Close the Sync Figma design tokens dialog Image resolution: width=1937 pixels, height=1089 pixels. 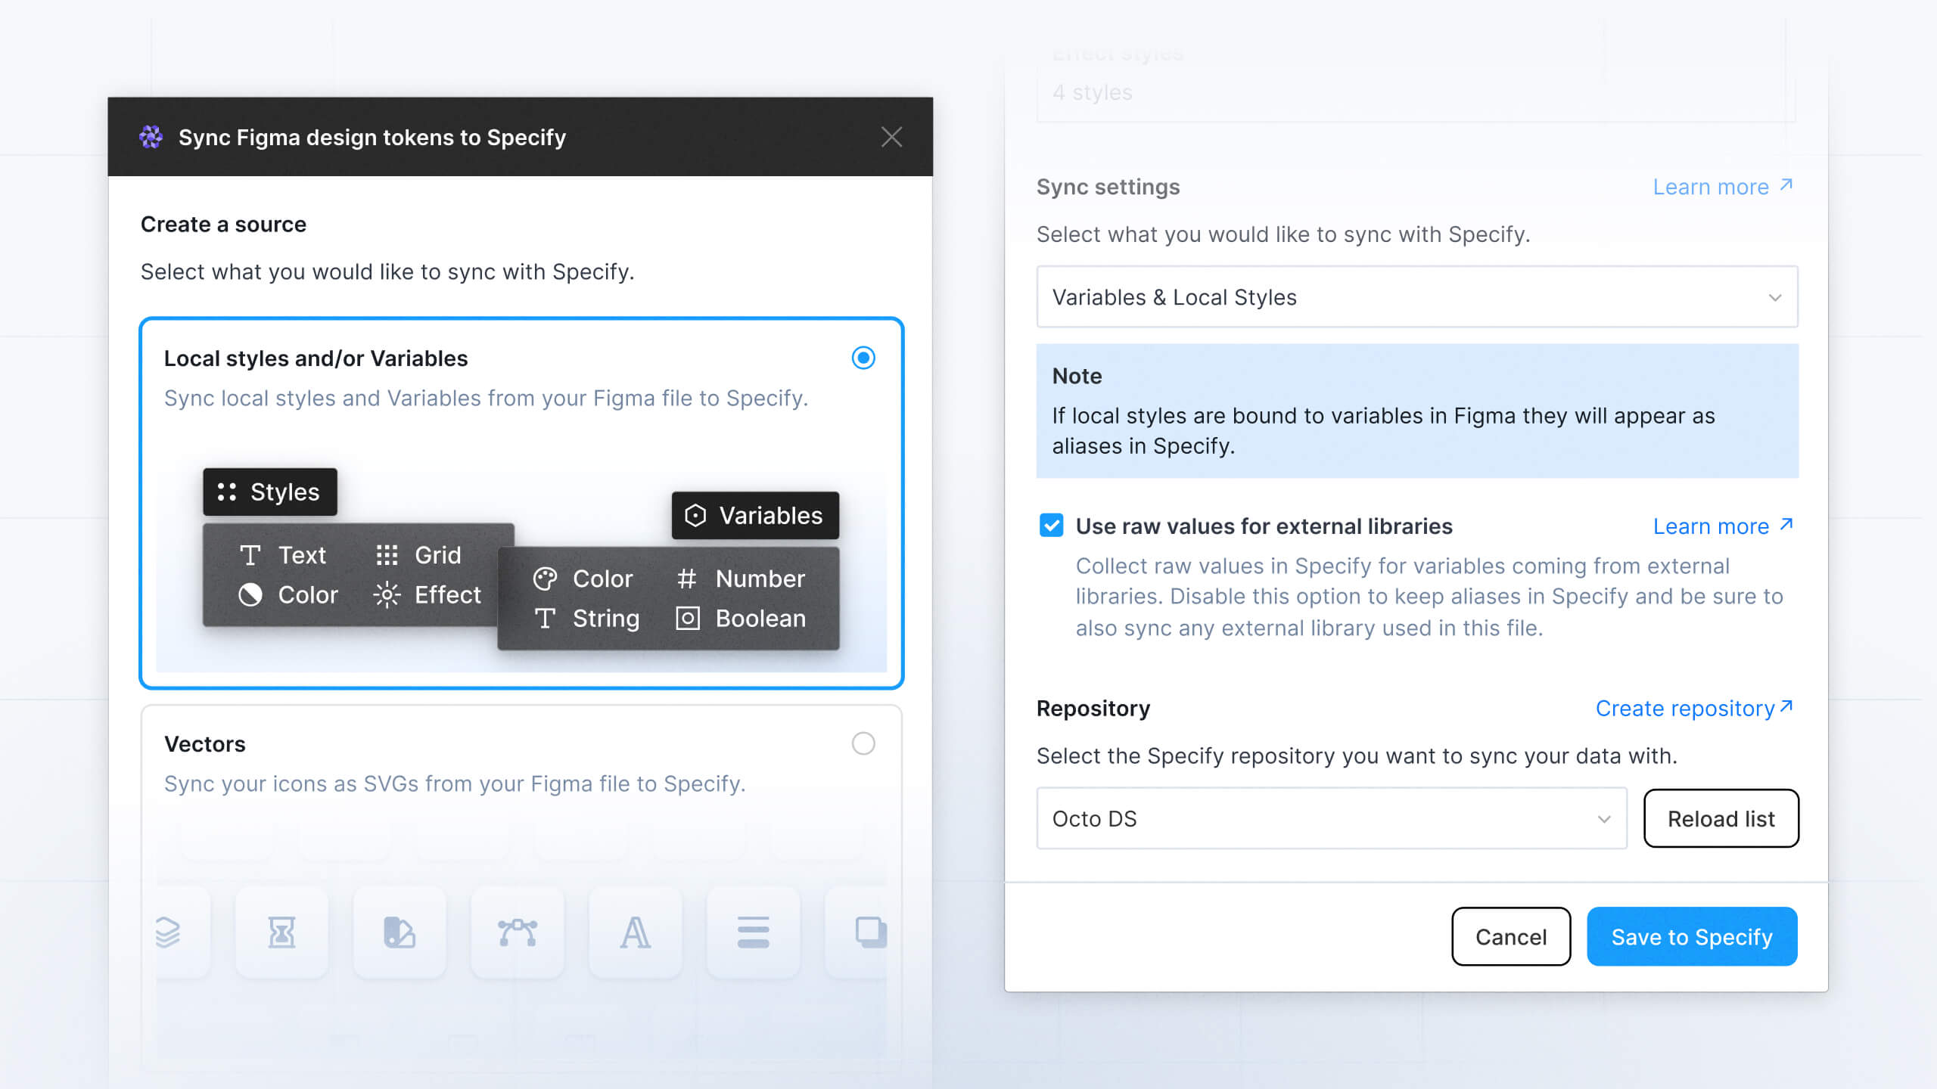(x=891, y=137)
